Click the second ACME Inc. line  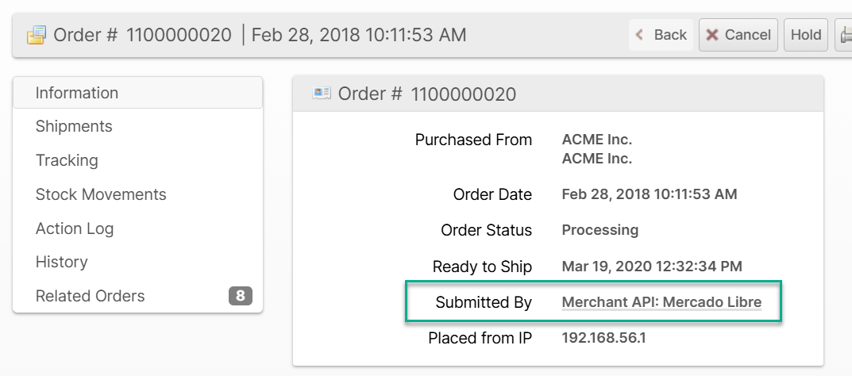click(596, 159)
